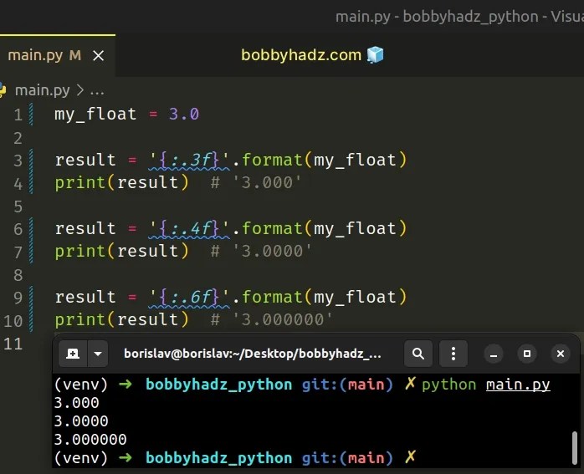Switch to the main.py tab
Image resolution: width=584 pixels, height=474 pixels.
tap(58, 56)
